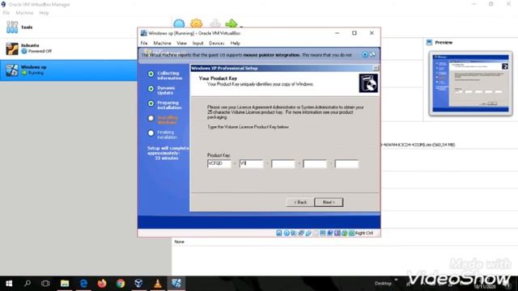The width and height of the screenshot is (518, 291).
Task: Click the VM preview thumbnail
Action: (470, 83)
